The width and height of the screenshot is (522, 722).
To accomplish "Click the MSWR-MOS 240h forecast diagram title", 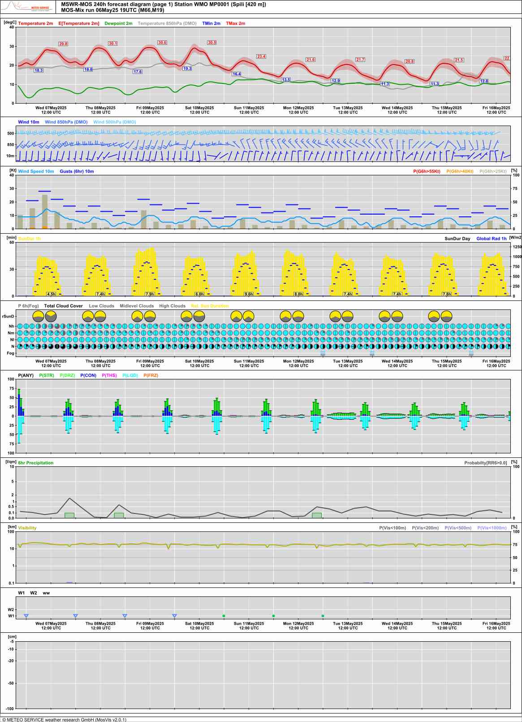I will point(164,4).
